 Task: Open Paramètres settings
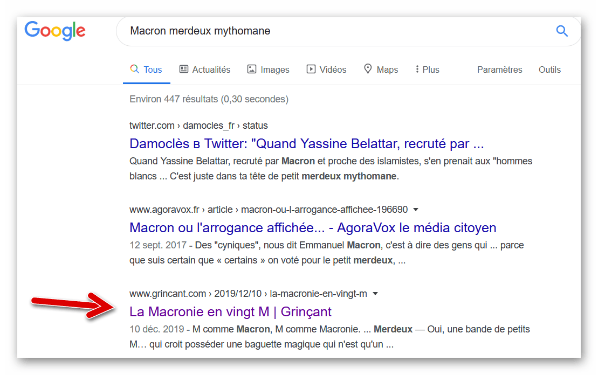coord(500,70)
